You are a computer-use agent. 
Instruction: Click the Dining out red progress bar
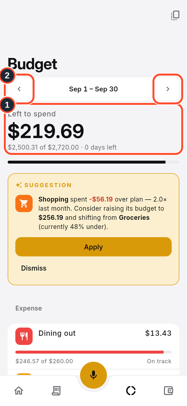(93, 352)
